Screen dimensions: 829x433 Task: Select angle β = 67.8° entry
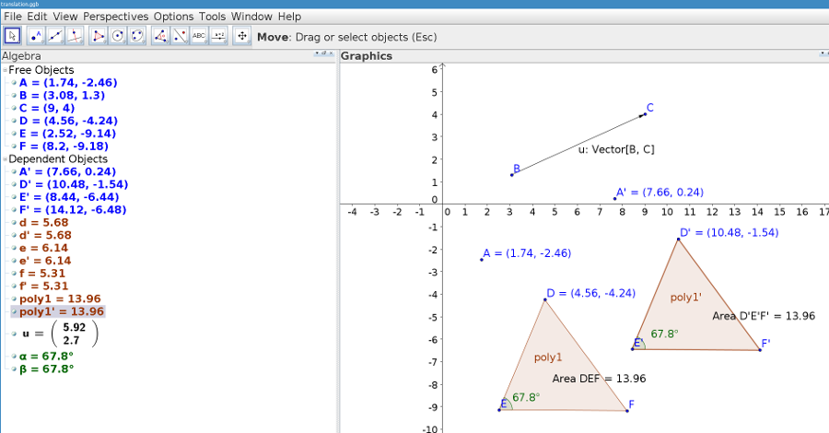[x=46, y=369]
